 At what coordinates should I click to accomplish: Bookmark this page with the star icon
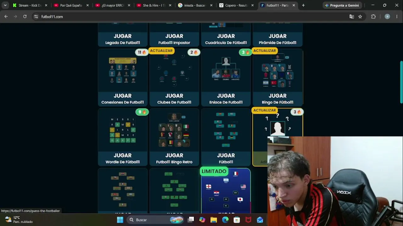coord(360,17)
